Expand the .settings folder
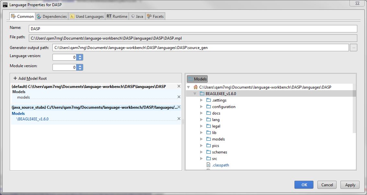The image size is (367, 195). tap(201, 100)
